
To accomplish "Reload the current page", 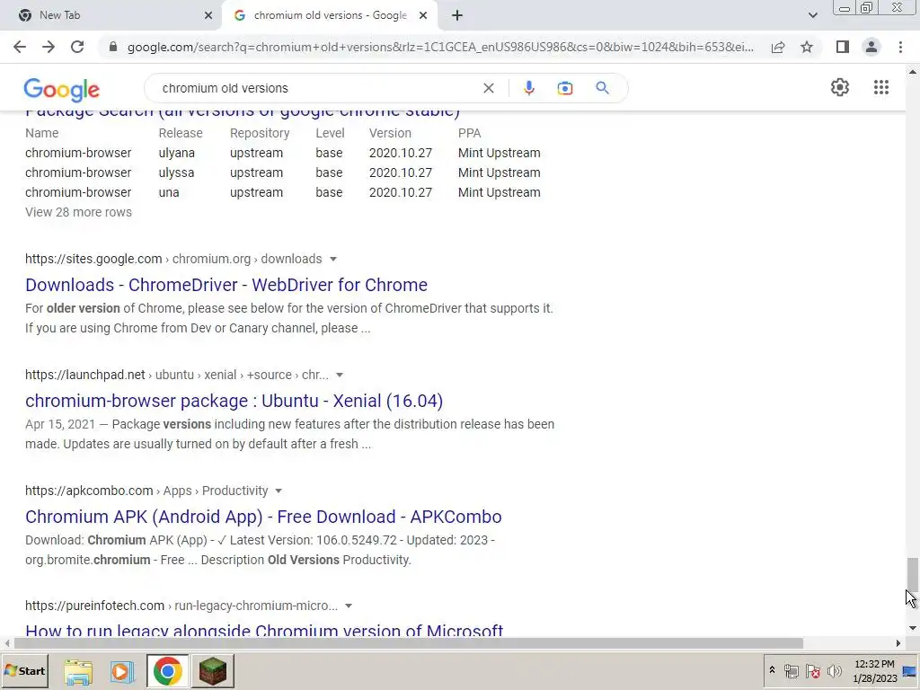I will (77, 47).
